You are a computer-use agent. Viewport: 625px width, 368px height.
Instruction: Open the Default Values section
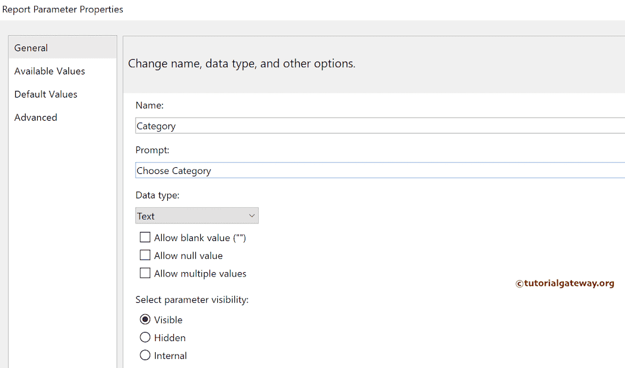tap(45, 94)
